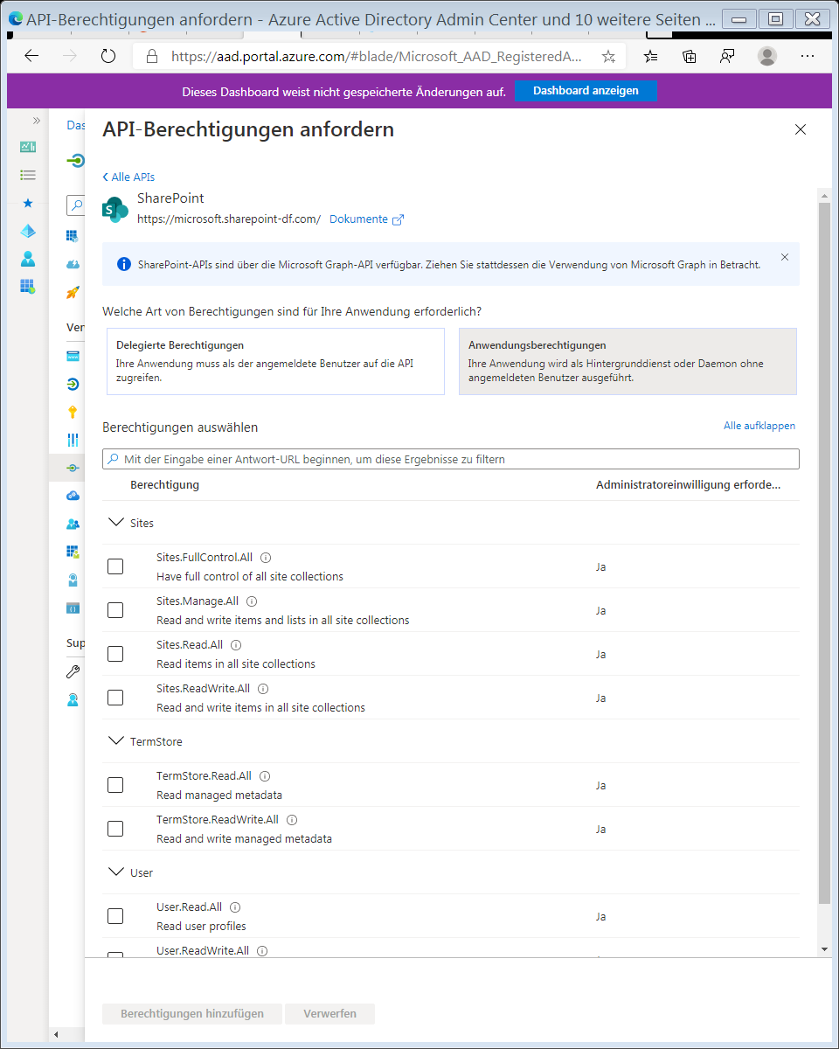Viewport: 839px width, 1049px height.
Task: Click info icon next to User.ReadWrite.All
Action: [262, 950]
